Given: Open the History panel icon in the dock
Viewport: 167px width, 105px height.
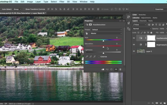Looking at the screenshot, I should click(x=129, y=17).
